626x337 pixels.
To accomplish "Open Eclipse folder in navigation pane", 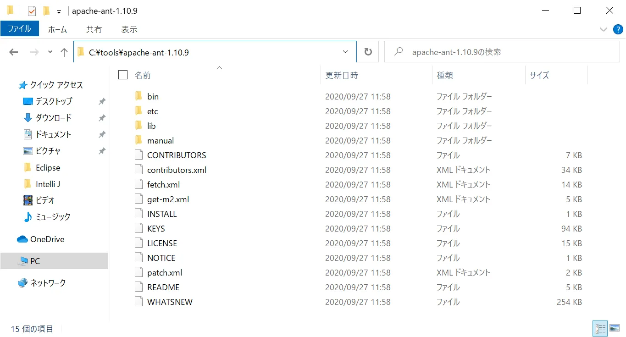I will [42, 168].
